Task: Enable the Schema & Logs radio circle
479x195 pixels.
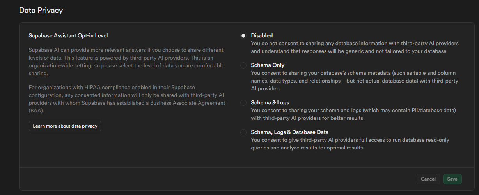Action: (243, 103)
